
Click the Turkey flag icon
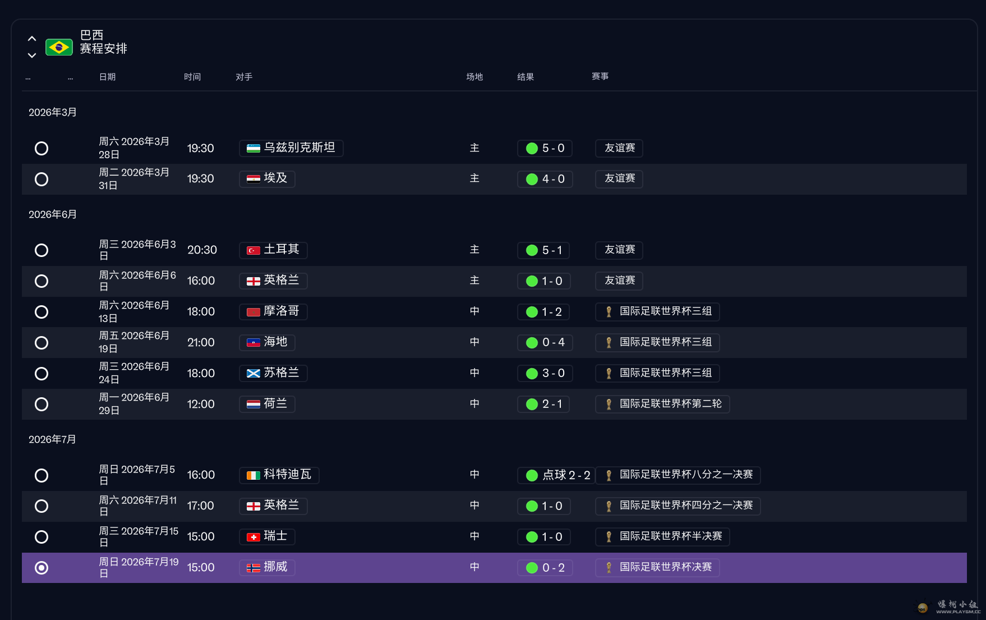click(x=254, y=250)
